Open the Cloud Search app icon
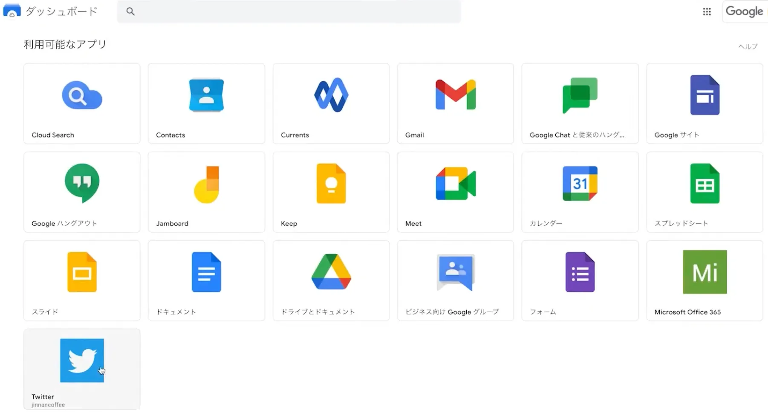768x419 pixels. coord(82,95)
